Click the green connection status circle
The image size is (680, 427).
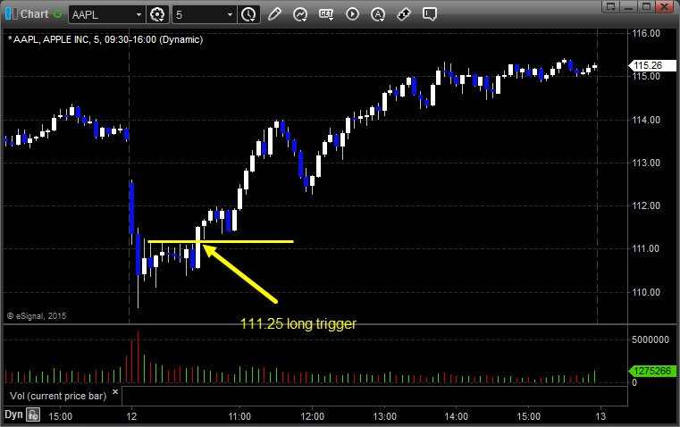[58, 14]
